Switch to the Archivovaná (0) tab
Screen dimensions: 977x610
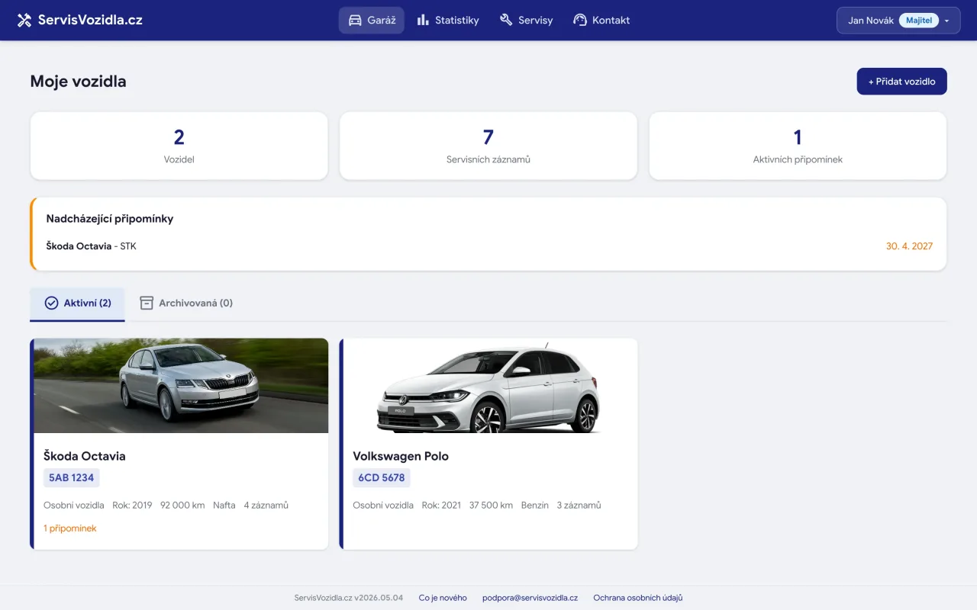[x=186, y=303]
